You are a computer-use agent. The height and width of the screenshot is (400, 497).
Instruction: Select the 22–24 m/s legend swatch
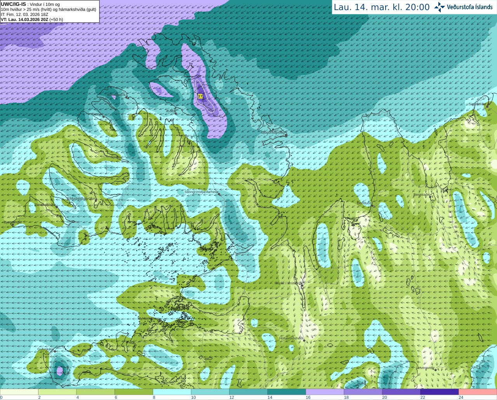click(440, 392)
